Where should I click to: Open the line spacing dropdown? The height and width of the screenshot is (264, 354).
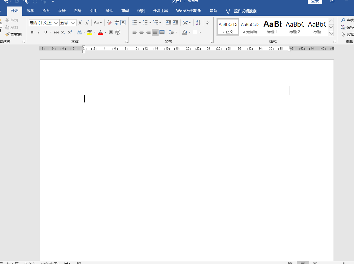tap(173, 32)
